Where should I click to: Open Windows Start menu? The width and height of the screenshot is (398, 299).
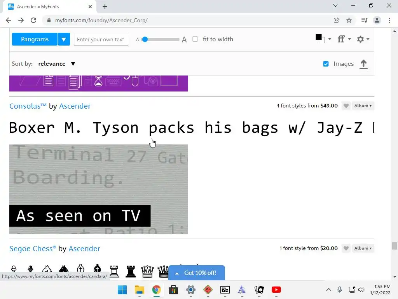(x=122, y=290)
